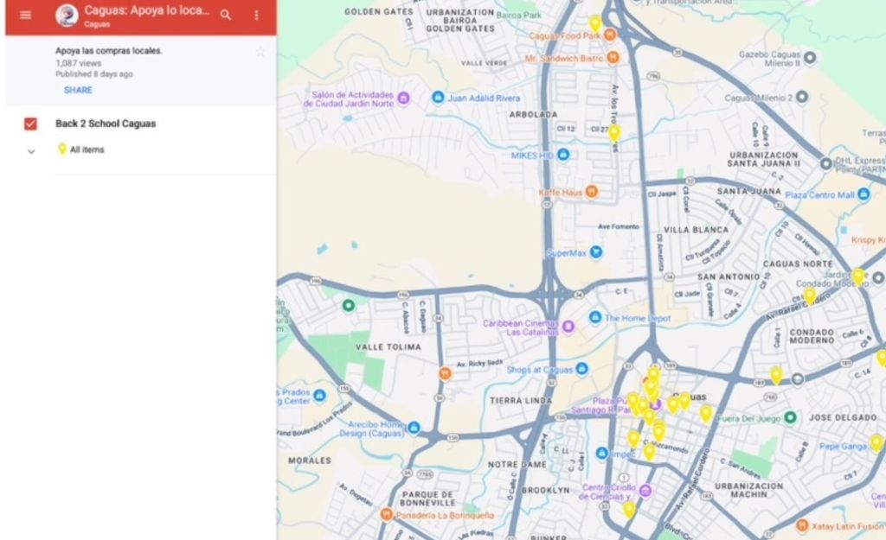
Task: Click the search magnifier icon
Action: point(226,16)
